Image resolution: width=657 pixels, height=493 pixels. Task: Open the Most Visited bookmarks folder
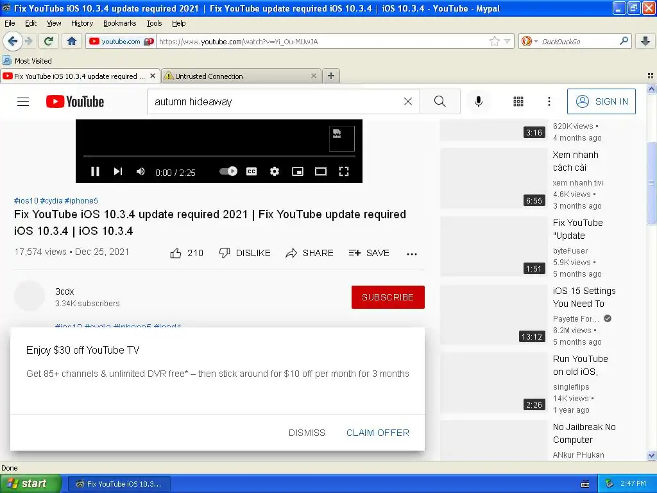pos(28,61)
